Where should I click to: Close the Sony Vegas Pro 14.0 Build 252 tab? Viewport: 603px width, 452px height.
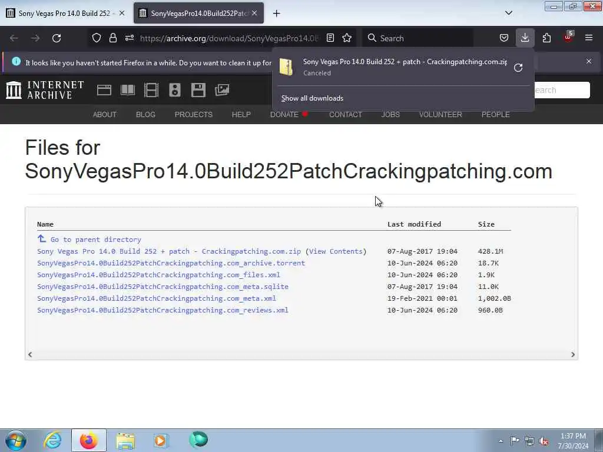122,13
